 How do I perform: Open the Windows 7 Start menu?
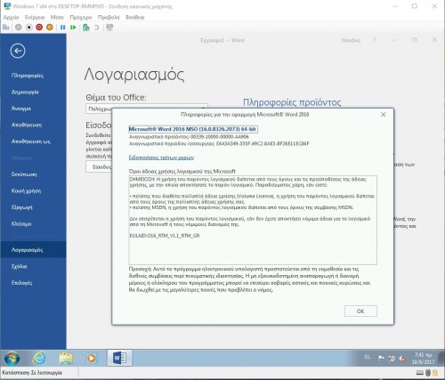tap(12, 359)
